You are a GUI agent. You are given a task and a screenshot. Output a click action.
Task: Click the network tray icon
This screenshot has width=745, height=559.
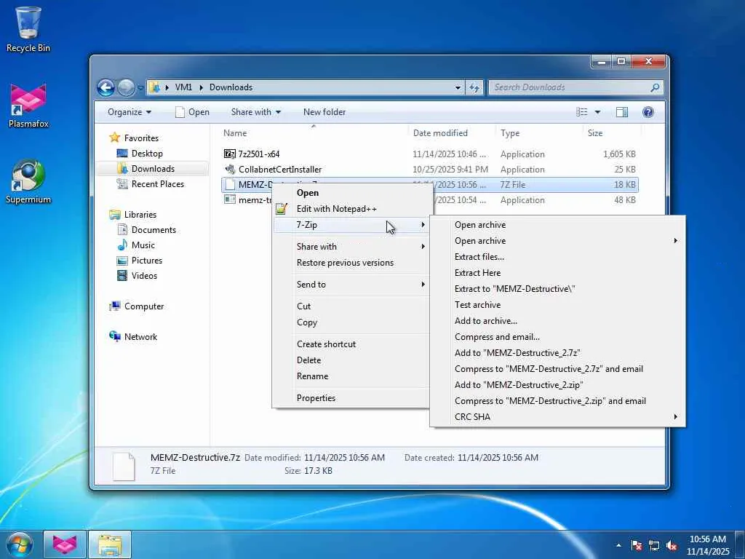coord(654,545)
